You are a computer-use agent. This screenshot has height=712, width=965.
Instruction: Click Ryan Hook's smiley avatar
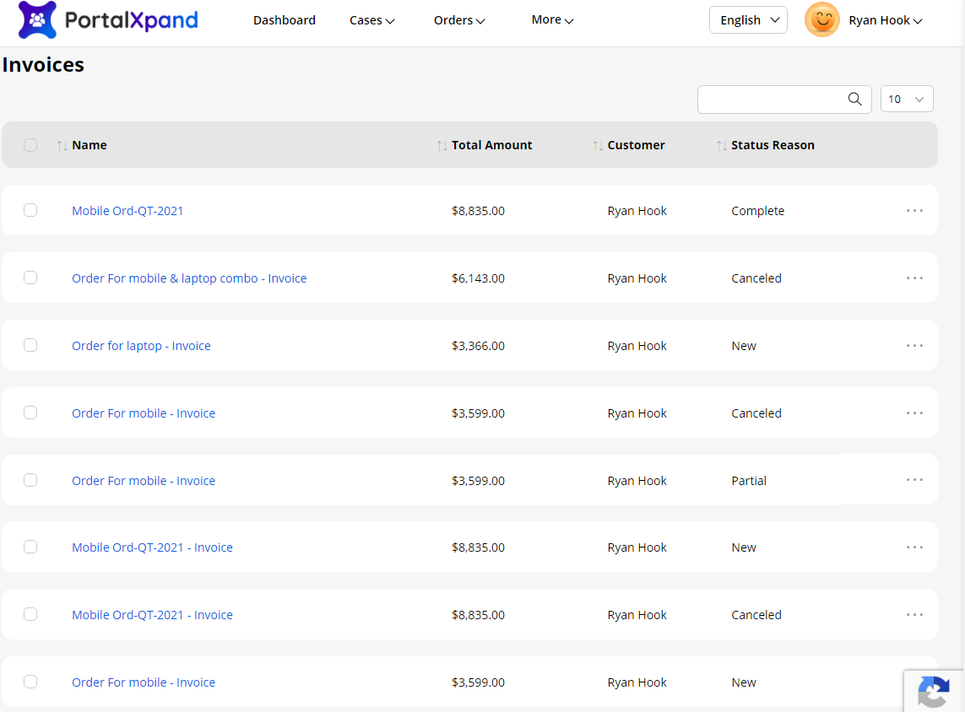(x=821, y=20)
